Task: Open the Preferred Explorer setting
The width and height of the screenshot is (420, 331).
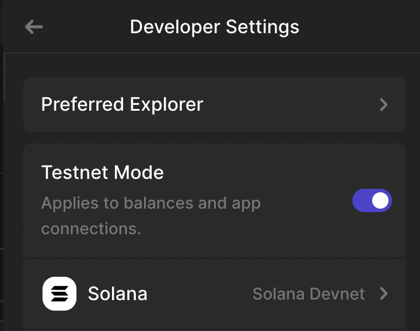Action: [x=215, y=104]
